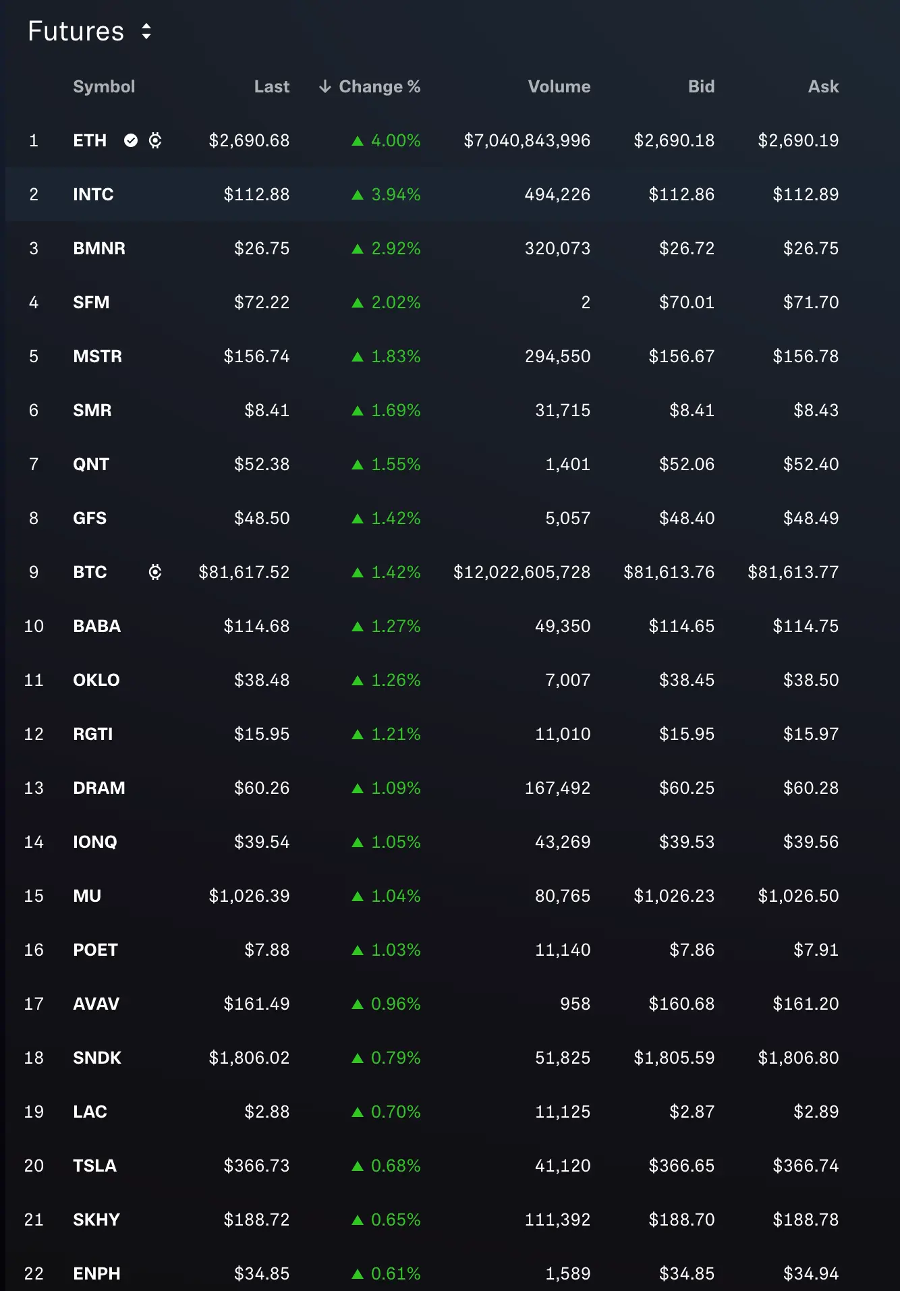The image size is (900, 1291).
Task: Click the 24-hour clock icon beside ETH
Action: pos(155,140)
